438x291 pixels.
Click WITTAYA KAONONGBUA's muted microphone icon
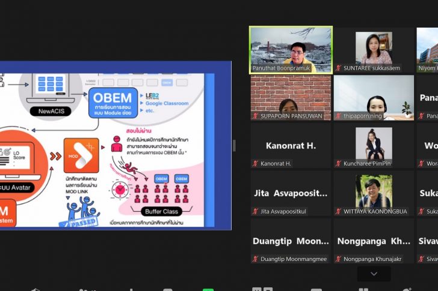click(339, 211)
